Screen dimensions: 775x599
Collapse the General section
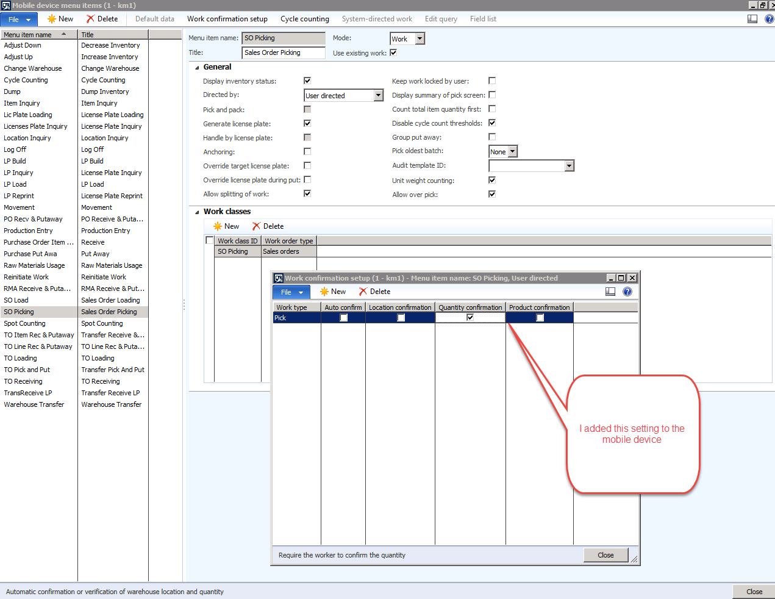(x=197, y=68)
